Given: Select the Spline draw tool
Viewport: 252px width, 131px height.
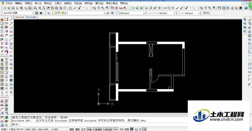Looking at the screenshot, I should pyautogui.click(x=11, y=52).
